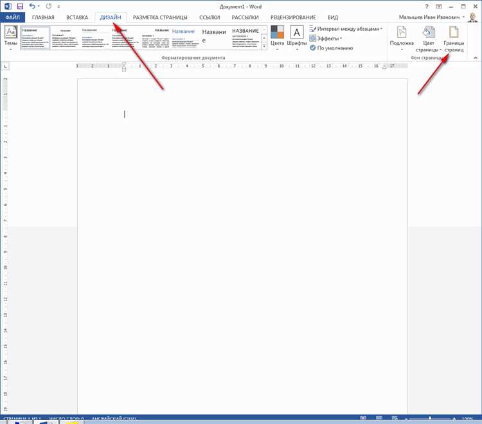Click the Repeat action icon
482x424 pixels.
click(x=49, y=6)
